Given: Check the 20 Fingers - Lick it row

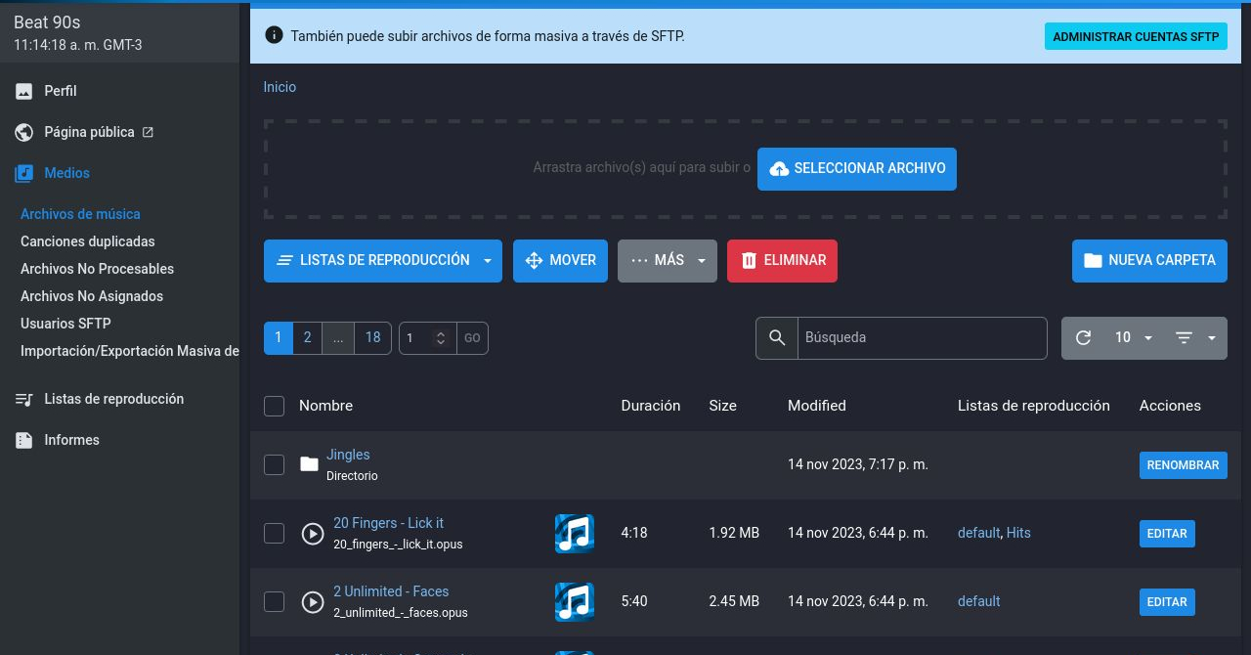Looking at the screenshot, I should (275, 534).
